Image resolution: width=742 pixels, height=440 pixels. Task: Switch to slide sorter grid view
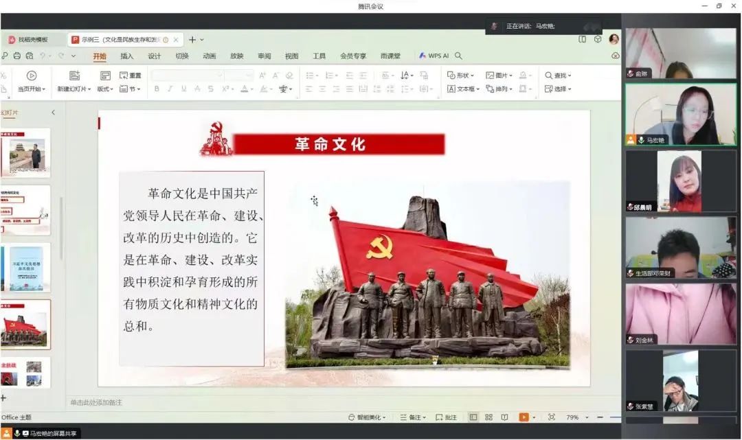(x=488, y=417)
